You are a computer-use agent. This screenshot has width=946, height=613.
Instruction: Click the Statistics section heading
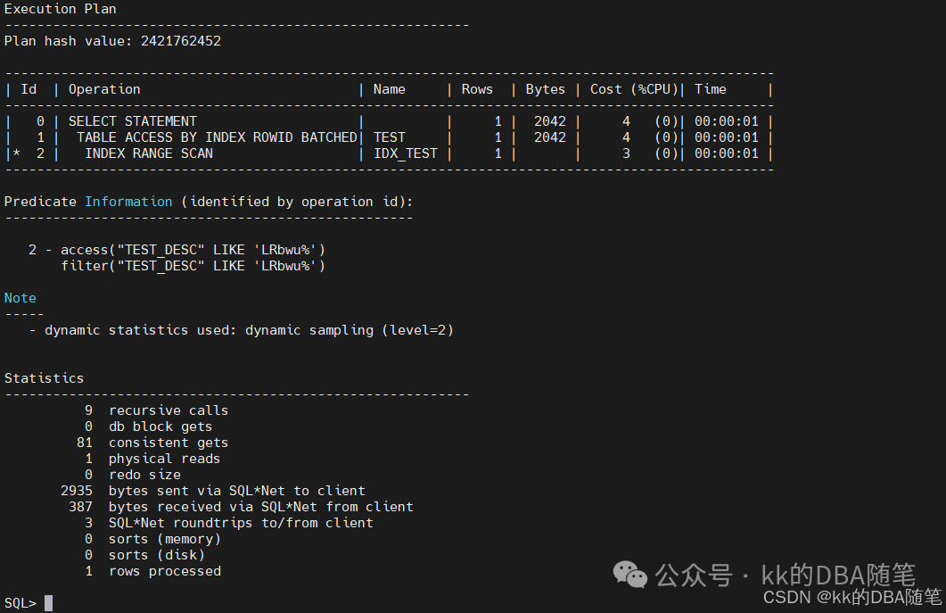44,378
